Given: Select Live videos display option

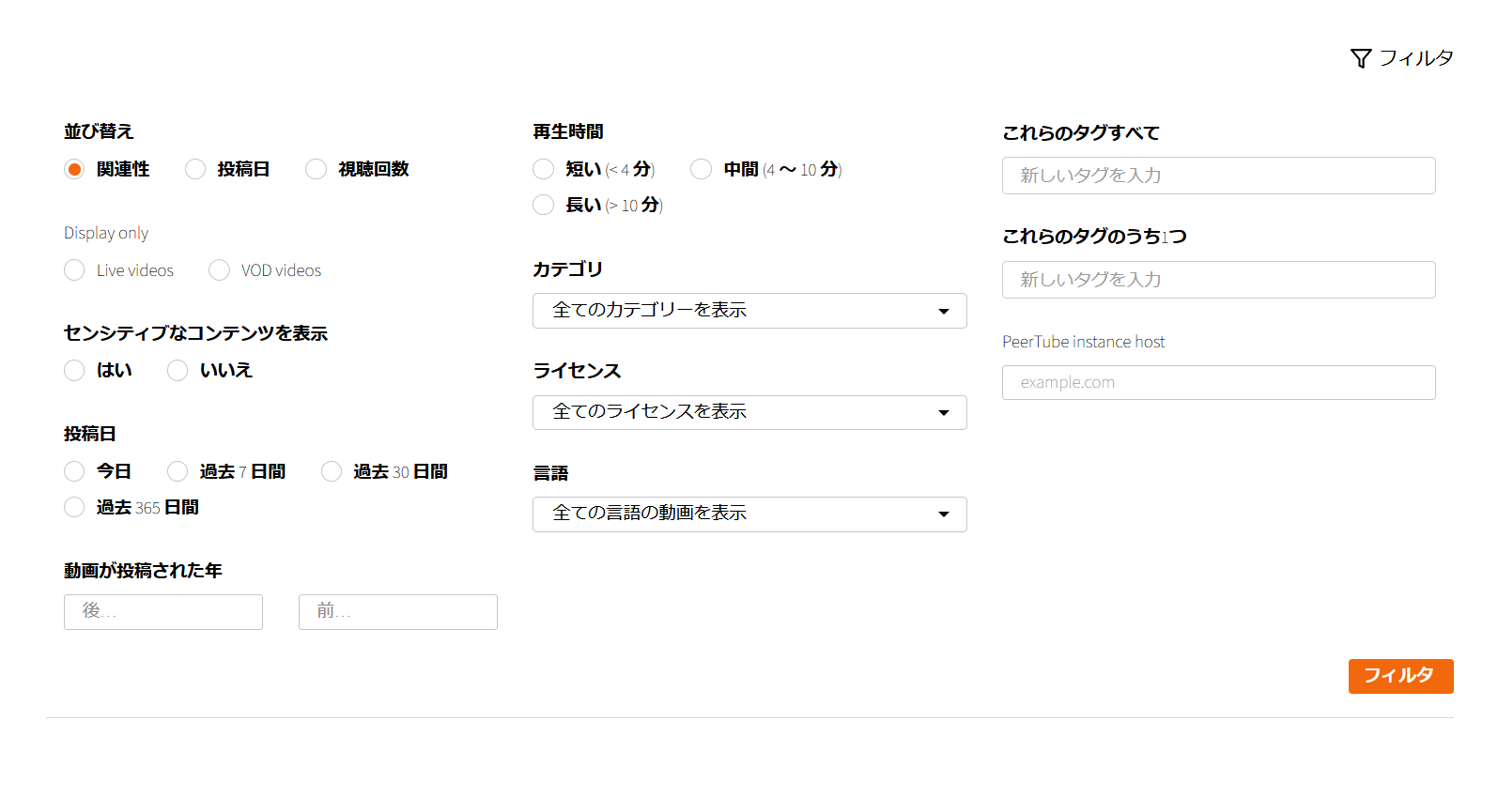Looking at the screenshot, I should pyautogui.click(x=74, y=270).
